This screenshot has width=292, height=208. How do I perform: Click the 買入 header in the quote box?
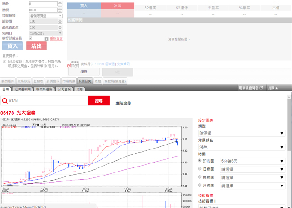pos(84,6)
